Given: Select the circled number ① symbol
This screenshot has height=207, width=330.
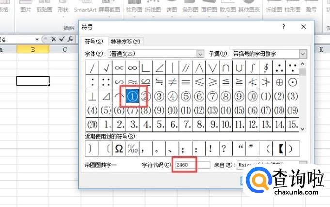Looking at the screenshot, I should [x=132, y=96].
